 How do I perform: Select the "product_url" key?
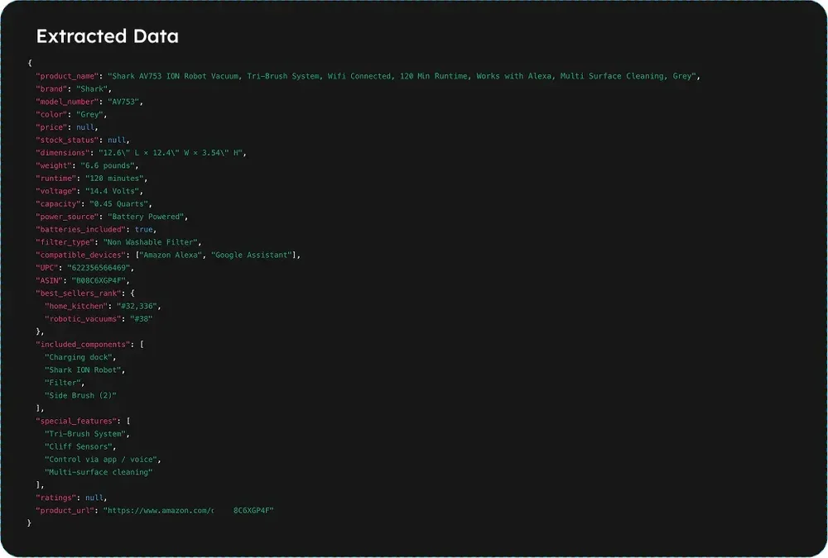click(65, 511)
